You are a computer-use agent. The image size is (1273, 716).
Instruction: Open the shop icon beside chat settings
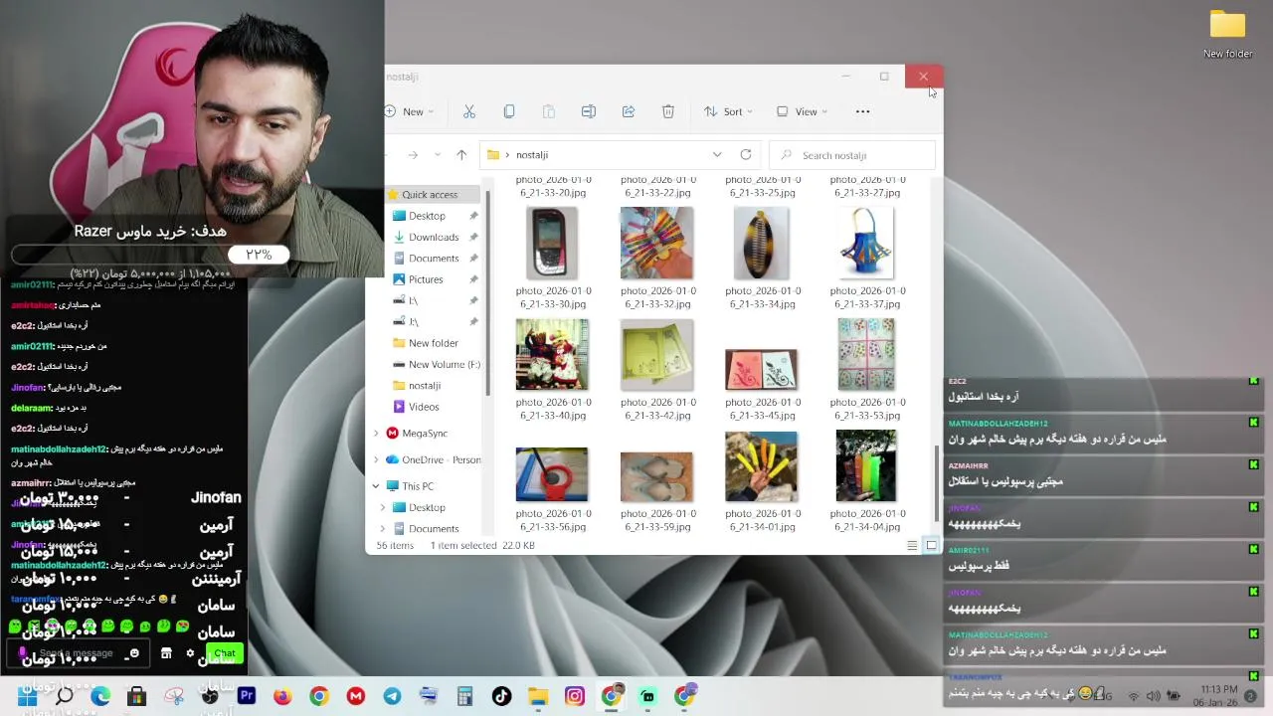166,653
